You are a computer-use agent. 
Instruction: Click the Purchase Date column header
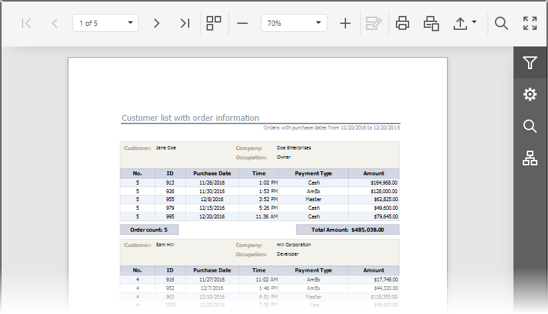click(212, 173)
